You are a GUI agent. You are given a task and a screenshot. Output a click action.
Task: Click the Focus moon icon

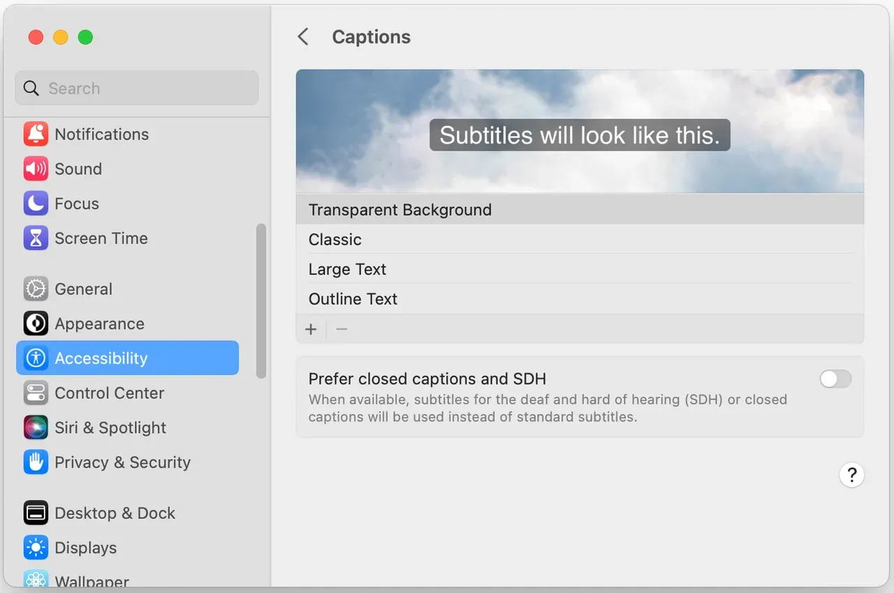pos(36,204)
